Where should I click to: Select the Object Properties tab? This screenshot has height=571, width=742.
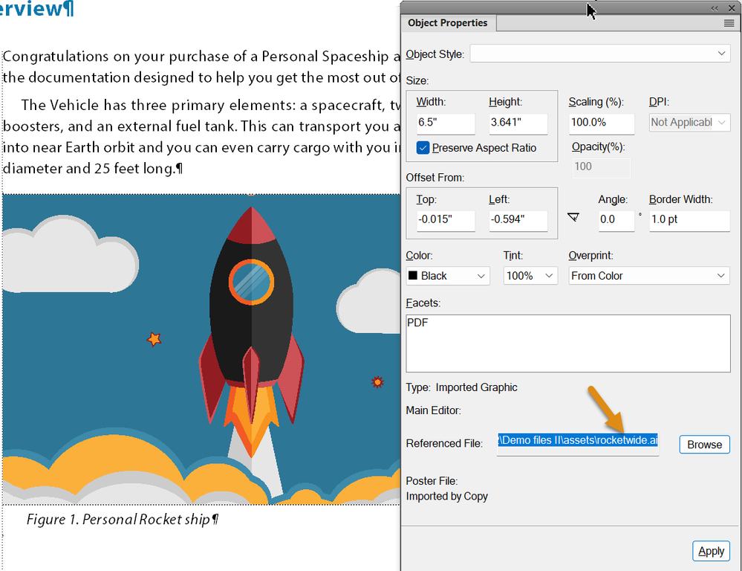click(448, 23)
